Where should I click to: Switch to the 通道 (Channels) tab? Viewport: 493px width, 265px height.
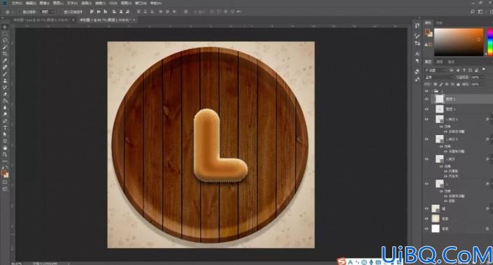[440, 62]
